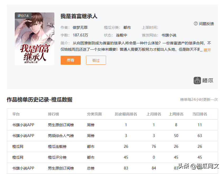This screenshot has width=224, height=174.
Task: Click the 排行榜 column header
Action: point(54,114)
